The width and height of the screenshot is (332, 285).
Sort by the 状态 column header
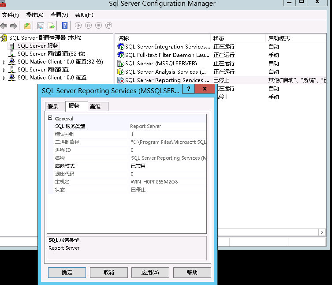238,38
